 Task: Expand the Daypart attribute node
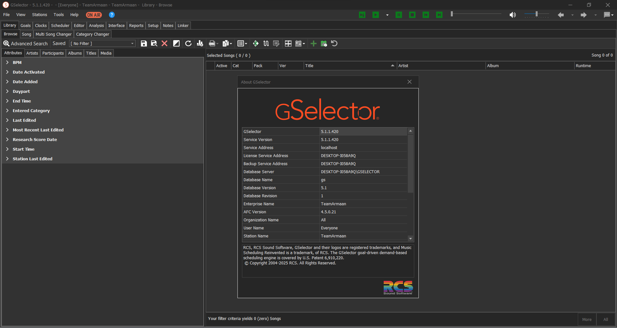click(x=7, y=92)
